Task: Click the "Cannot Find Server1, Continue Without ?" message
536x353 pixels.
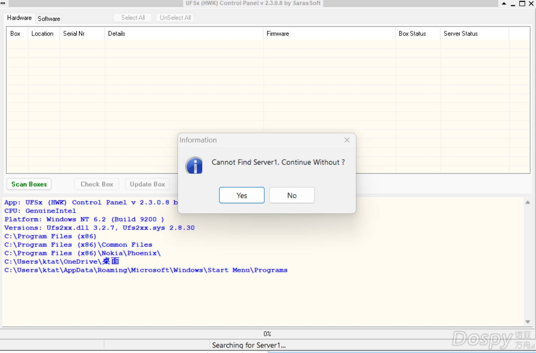Action: click(278, 162)
